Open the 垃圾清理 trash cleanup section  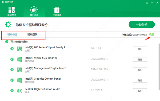pyautogui.click(x=57, y=11)
